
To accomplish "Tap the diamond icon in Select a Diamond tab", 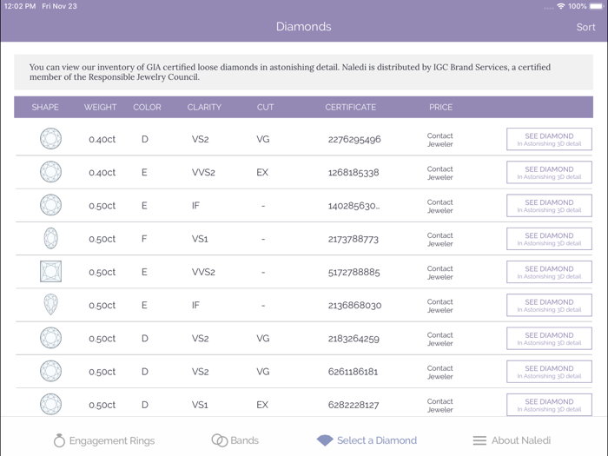I will point(325,440).
